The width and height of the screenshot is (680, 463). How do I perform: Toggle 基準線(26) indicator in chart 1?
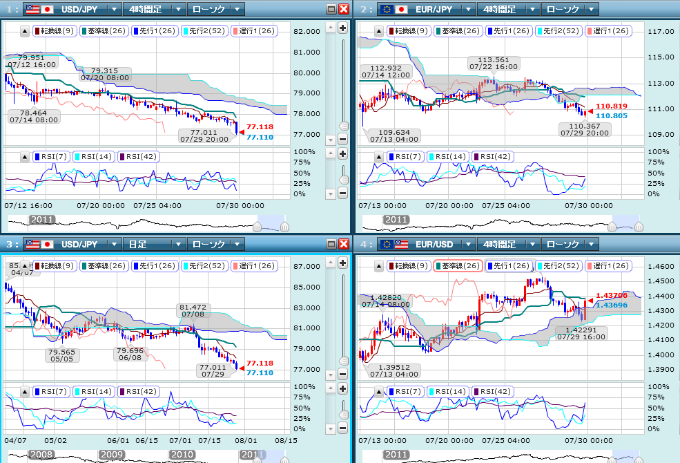104,31
